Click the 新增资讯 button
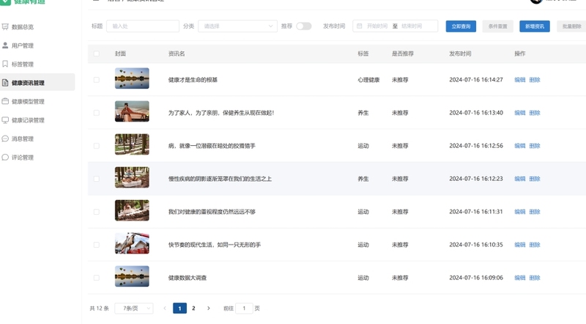Screen dimensions: 586x324 coord(535,26)
